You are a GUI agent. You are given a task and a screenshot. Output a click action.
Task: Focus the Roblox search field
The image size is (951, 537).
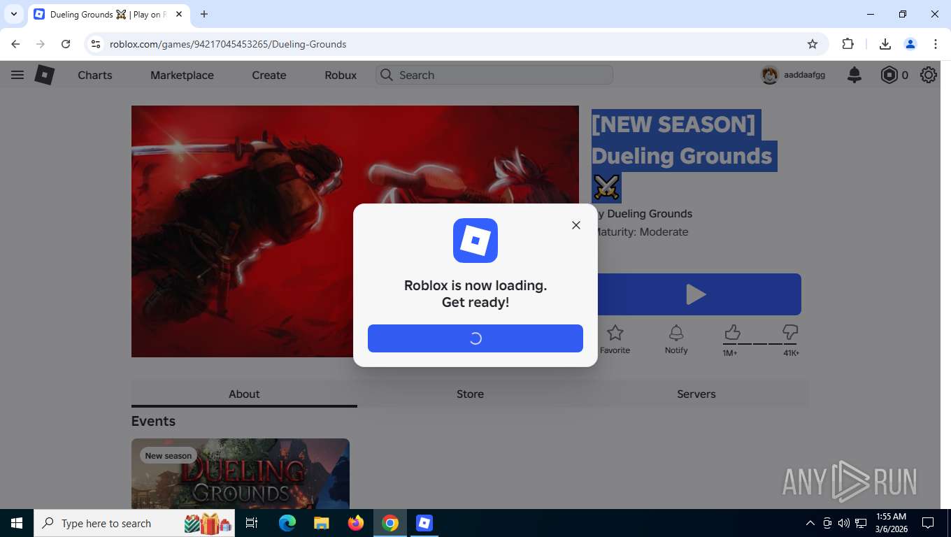click(x=494, y=75)
